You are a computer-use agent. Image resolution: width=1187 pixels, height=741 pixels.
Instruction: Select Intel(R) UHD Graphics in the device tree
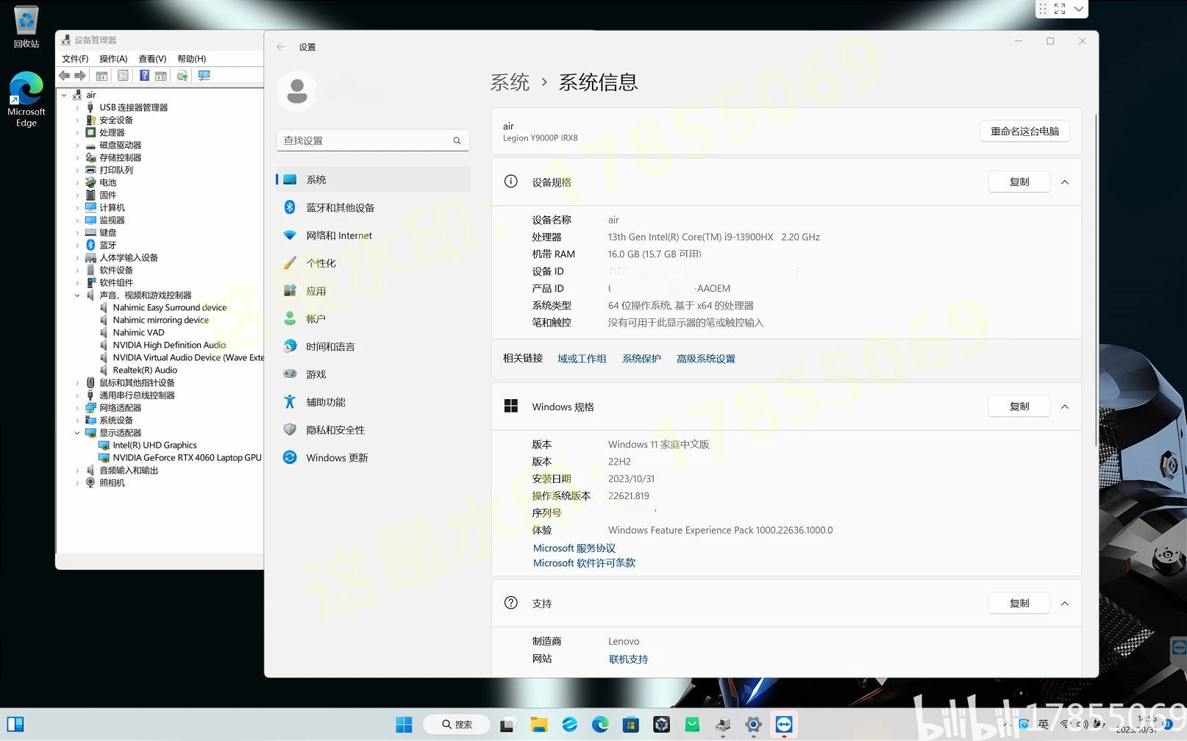click(x=154, y=445)
